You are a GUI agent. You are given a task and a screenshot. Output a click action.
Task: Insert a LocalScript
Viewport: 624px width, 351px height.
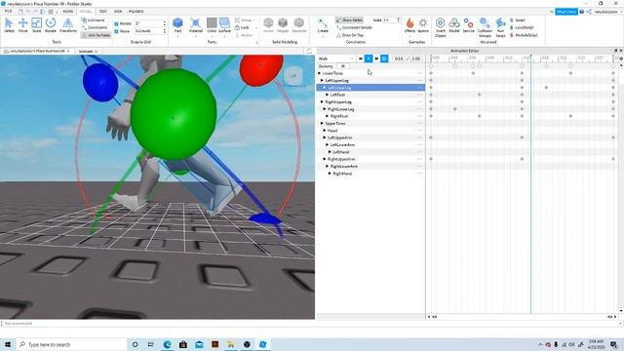click(x=522, y=27)
